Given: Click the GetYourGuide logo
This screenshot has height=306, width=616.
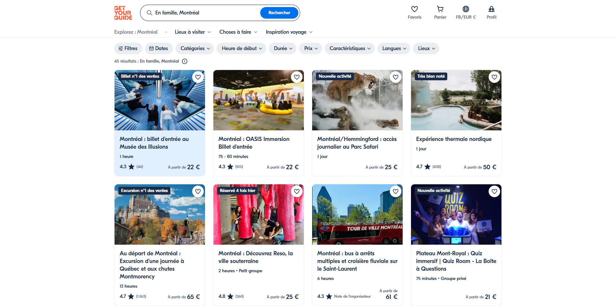Looking at the screenshot, I should point(123,13).
